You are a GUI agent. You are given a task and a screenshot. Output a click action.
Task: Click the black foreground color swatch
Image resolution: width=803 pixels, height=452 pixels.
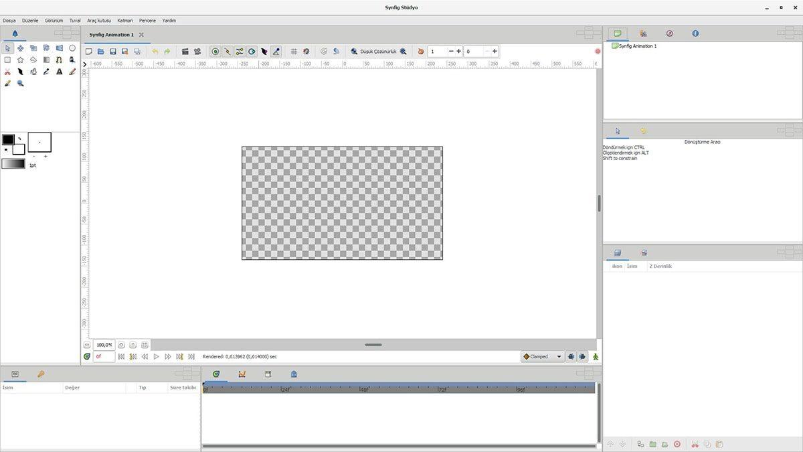[8, 139]
